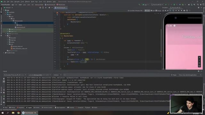Expand the theme folder in project tree
Screen dimensions: 205x115
[15, 25]
